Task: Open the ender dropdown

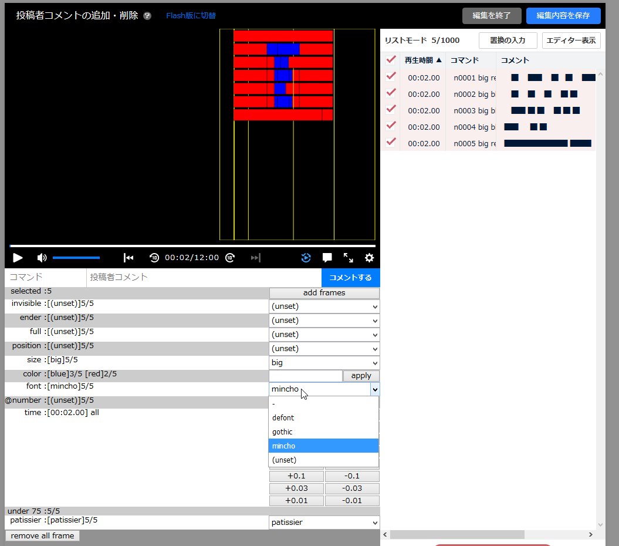Action: pos(324,321)
